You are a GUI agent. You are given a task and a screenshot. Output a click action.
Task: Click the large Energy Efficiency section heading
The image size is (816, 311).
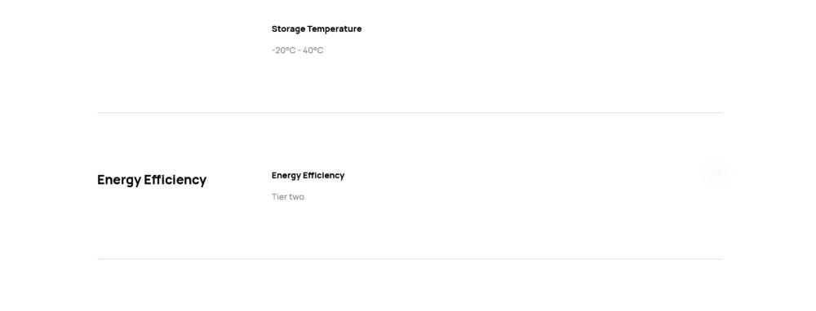pos(152,180)
